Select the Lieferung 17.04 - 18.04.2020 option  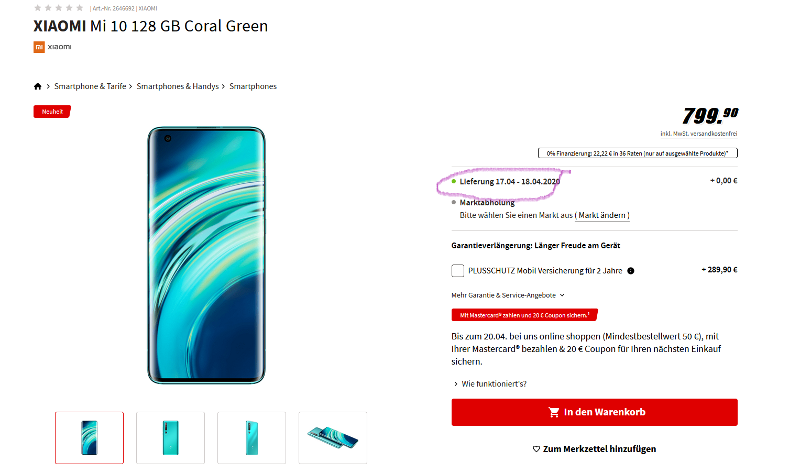[x=510, y=182]
